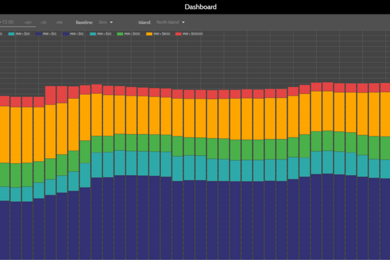The image size is (390, 260).
Task: Click the orange MW < $800 legend swatch
Action: pos(148,34)
